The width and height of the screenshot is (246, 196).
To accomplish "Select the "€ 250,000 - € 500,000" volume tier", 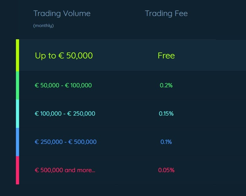I will pyautogui.click(x=66, y=142).
